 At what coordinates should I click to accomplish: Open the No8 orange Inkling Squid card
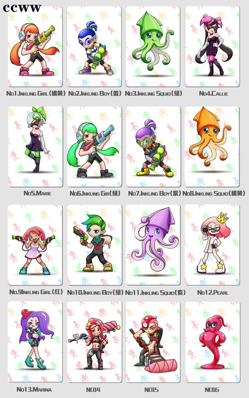pos(212,147)
